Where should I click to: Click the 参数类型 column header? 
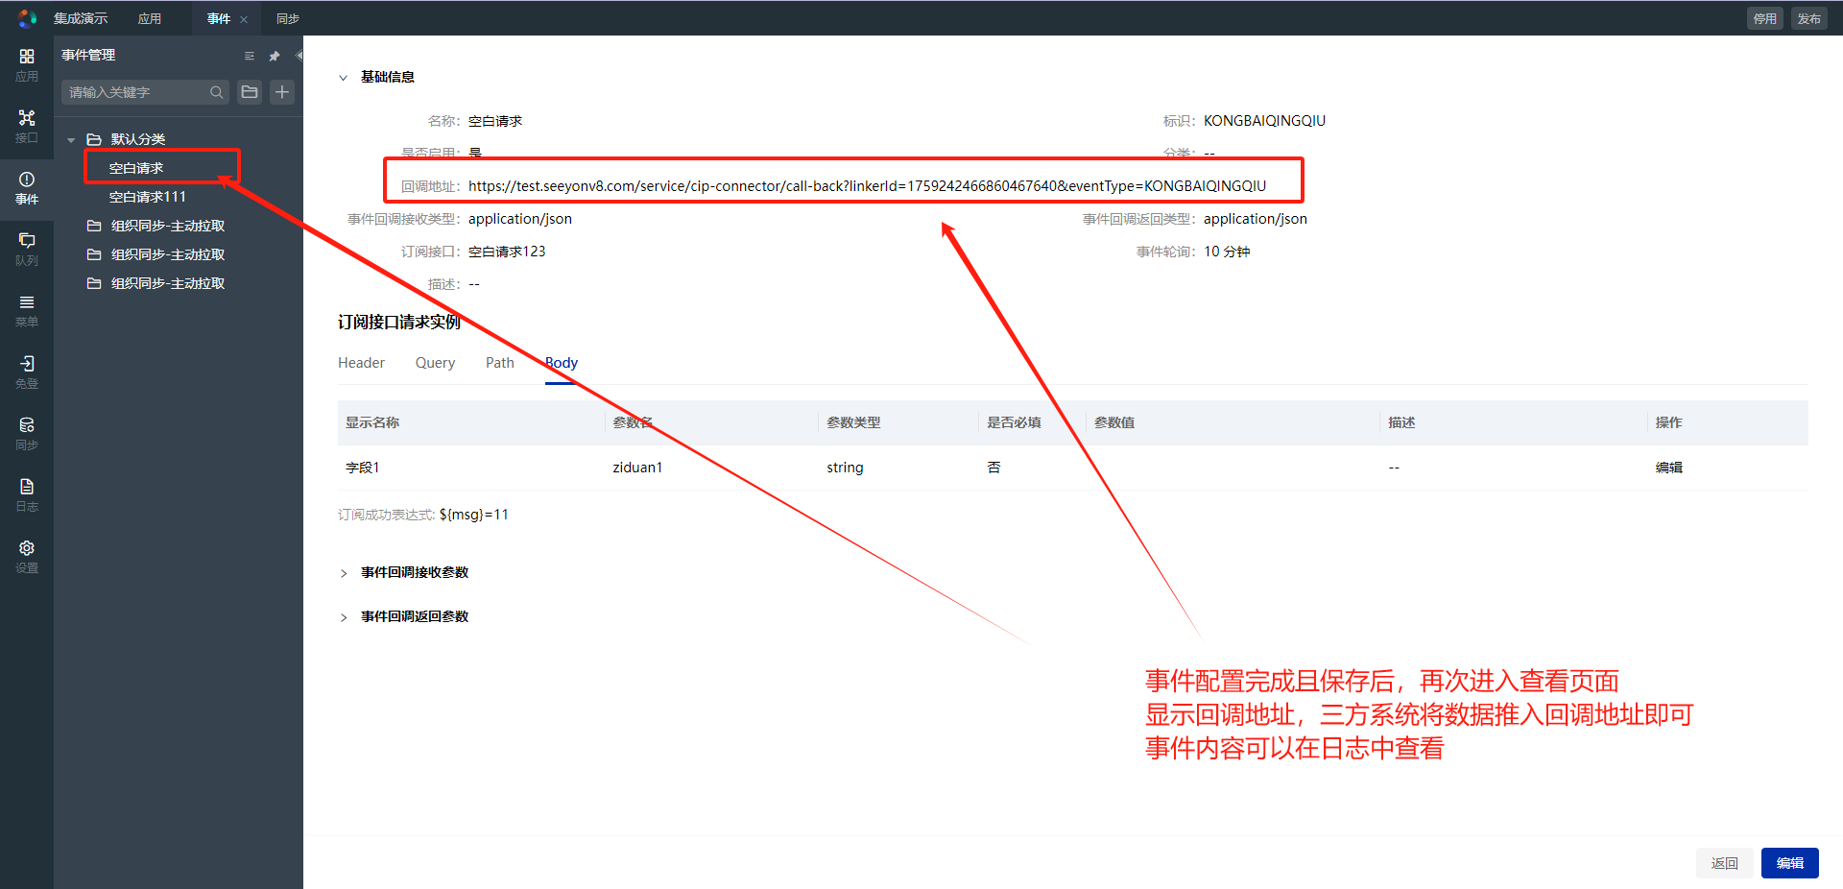click(853, 422)
